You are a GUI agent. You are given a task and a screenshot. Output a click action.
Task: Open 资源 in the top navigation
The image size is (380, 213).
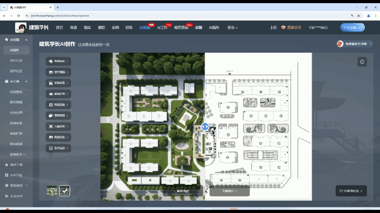pyautogui.click(x=74, y=27)
